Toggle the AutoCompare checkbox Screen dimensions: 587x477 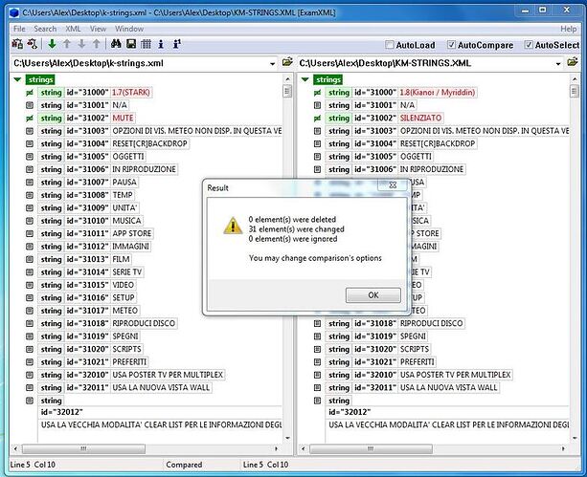coord(451,45)
